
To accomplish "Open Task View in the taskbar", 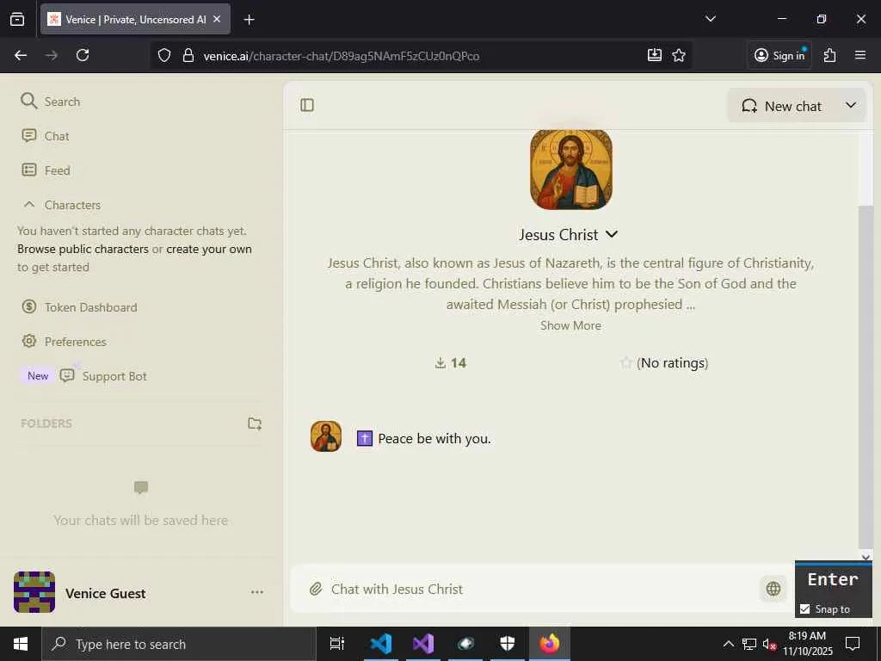I will [336, 644].
